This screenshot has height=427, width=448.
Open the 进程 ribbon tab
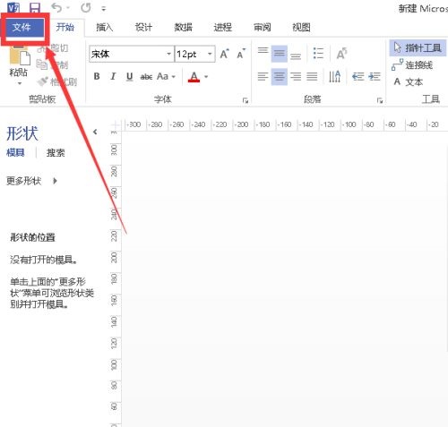(223, 27)
